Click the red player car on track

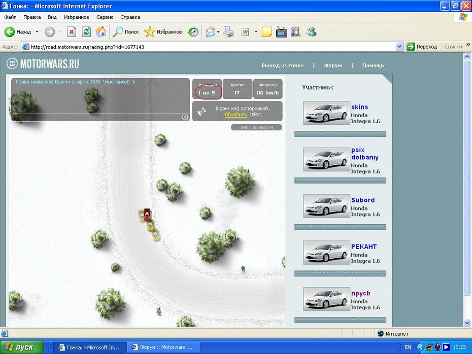point(147,215)
